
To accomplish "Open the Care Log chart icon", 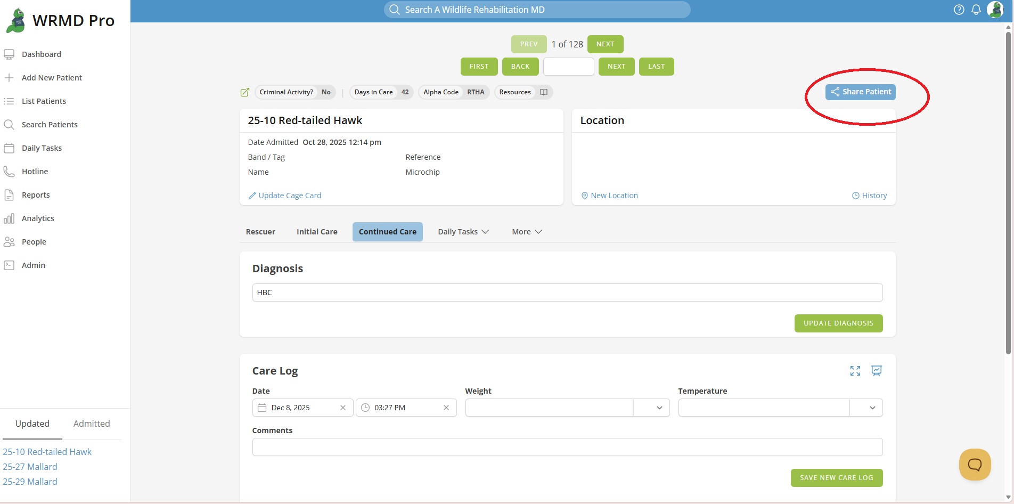I will (x=877, y=370).
